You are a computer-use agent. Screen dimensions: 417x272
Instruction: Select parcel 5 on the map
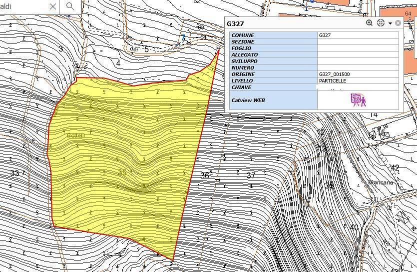click(x=146, y=49)
